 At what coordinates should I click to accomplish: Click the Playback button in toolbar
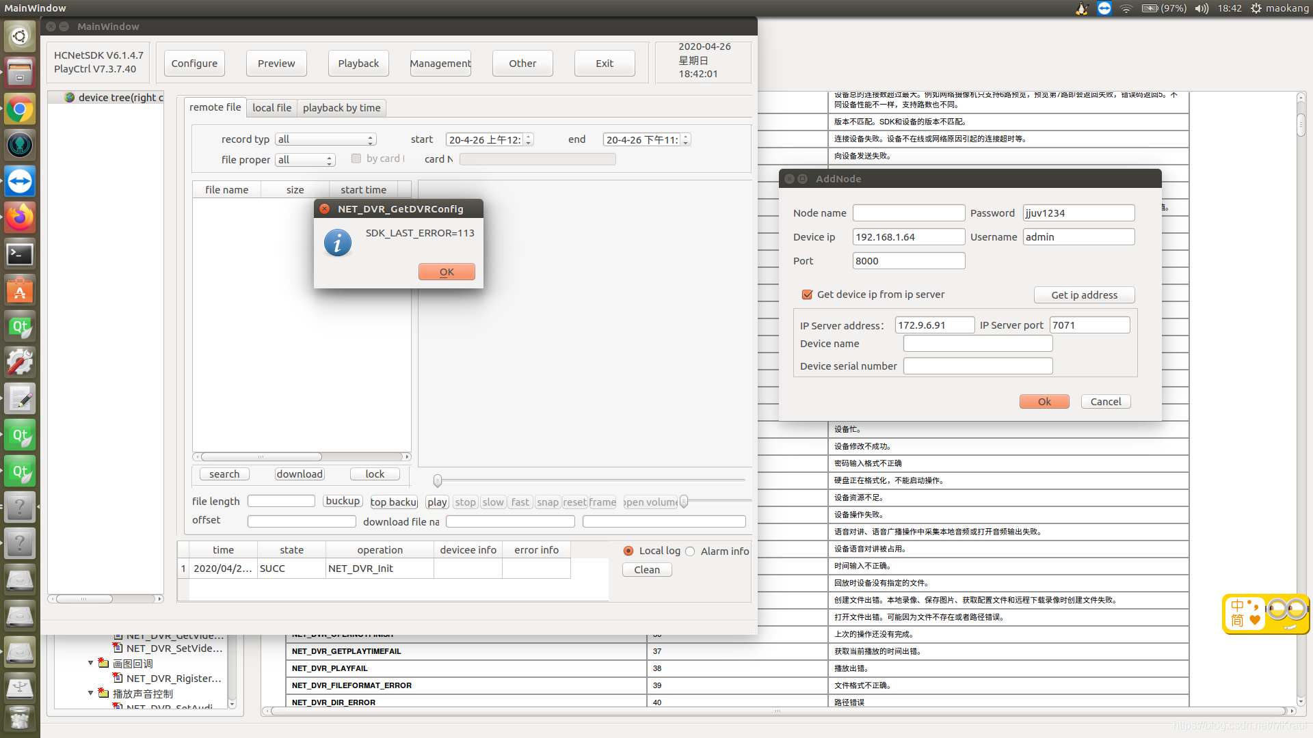pos(359,62)
